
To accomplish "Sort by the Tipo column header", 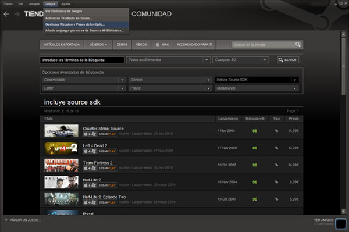I will [x=276, y=119].
